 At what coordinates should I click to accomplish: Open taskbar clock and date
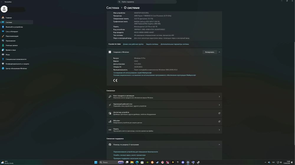tap(287, 162)
